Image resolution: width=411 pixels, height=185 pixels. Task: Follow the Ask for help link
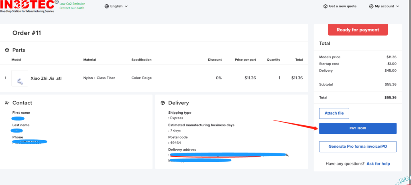378,164
